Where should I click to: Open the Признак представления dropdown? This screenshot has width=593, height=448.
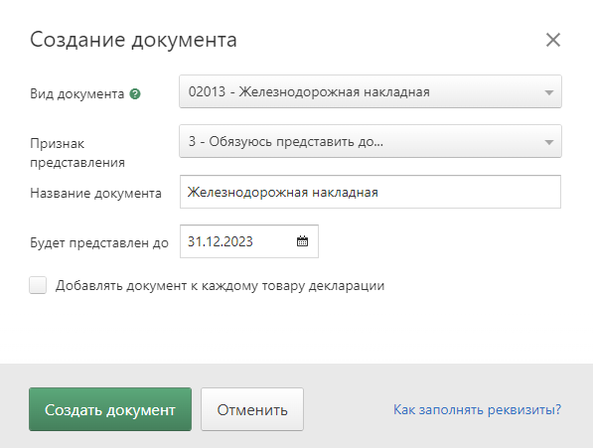371,141
